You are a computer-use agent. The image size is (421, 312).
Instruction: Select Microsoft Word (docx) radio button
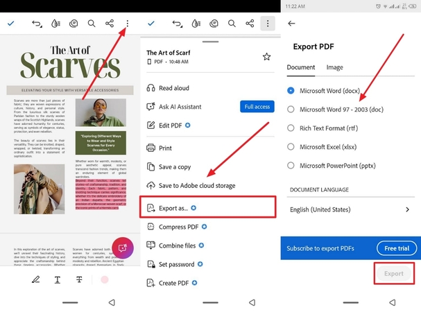tap(291, 91)
